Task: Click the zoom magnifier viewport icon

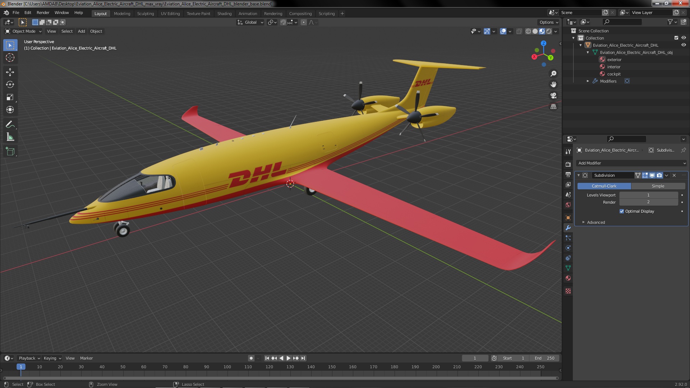Action: click(553, 74)
